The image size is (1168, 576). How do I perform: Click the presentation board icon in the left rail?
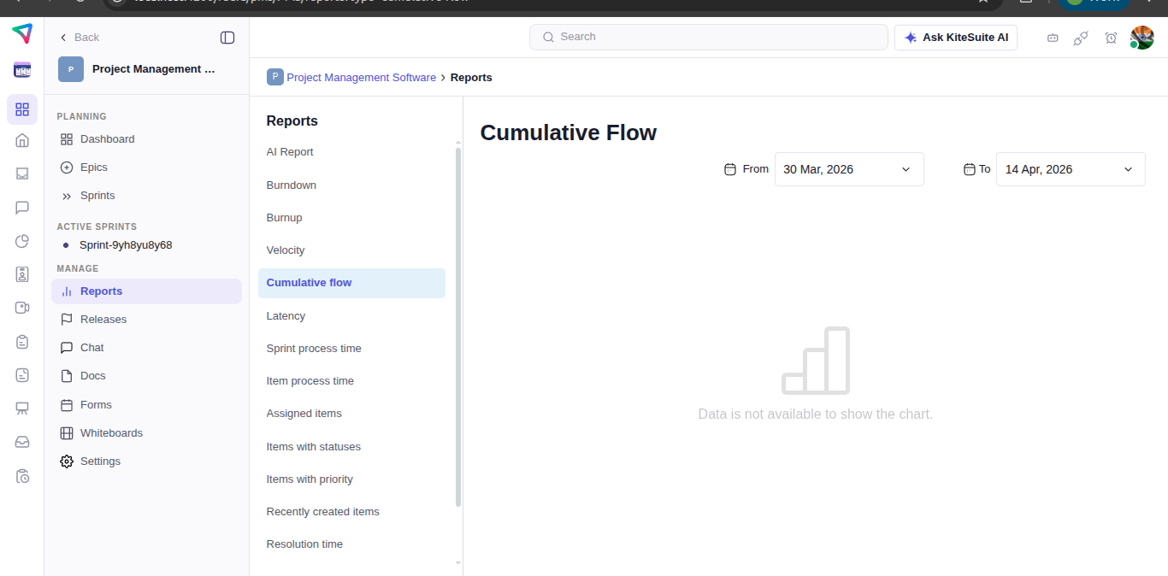(x=22, y=408)
